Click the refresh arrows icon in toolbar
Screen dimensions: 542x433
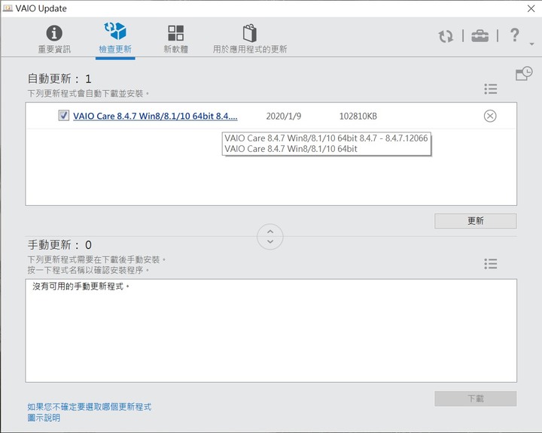pos(446,36)
